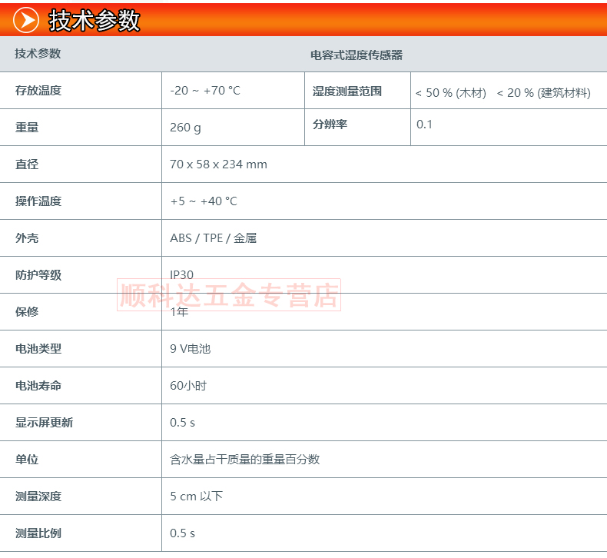
Task: Click the 70 x 58 x 234 mm dimension
Action: click(218, 164)
